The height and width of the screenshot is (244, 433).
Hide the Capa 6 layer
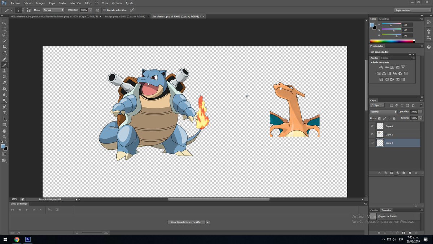[372, 126]
